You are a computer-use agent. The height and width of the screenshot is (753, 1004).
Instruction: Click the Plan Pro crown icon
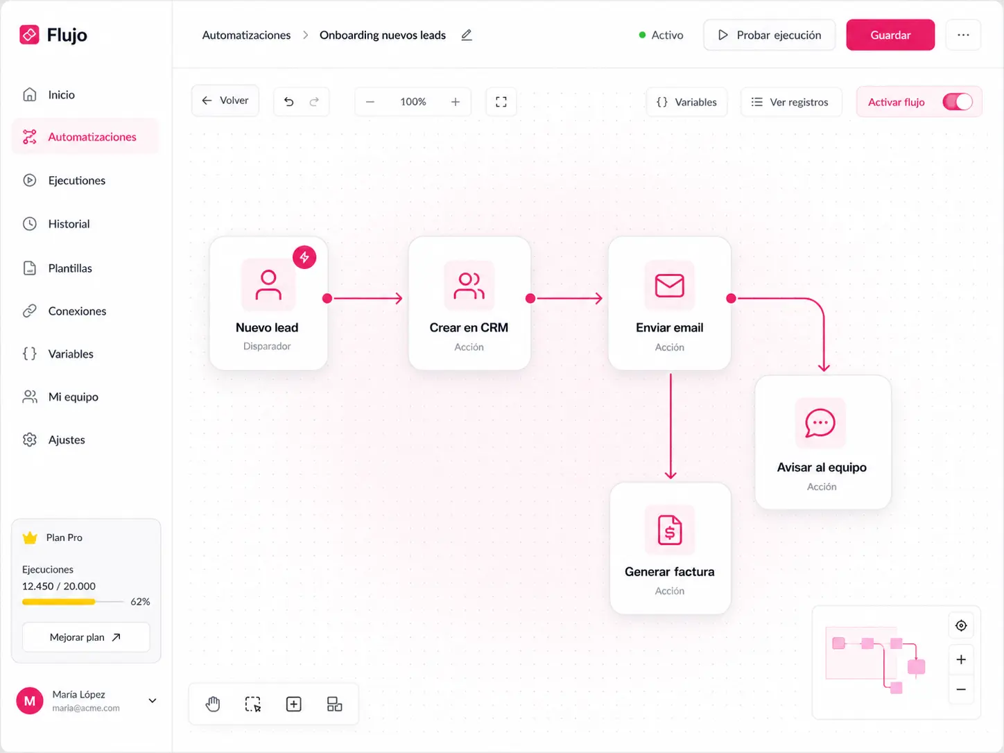tap(30, 537)
